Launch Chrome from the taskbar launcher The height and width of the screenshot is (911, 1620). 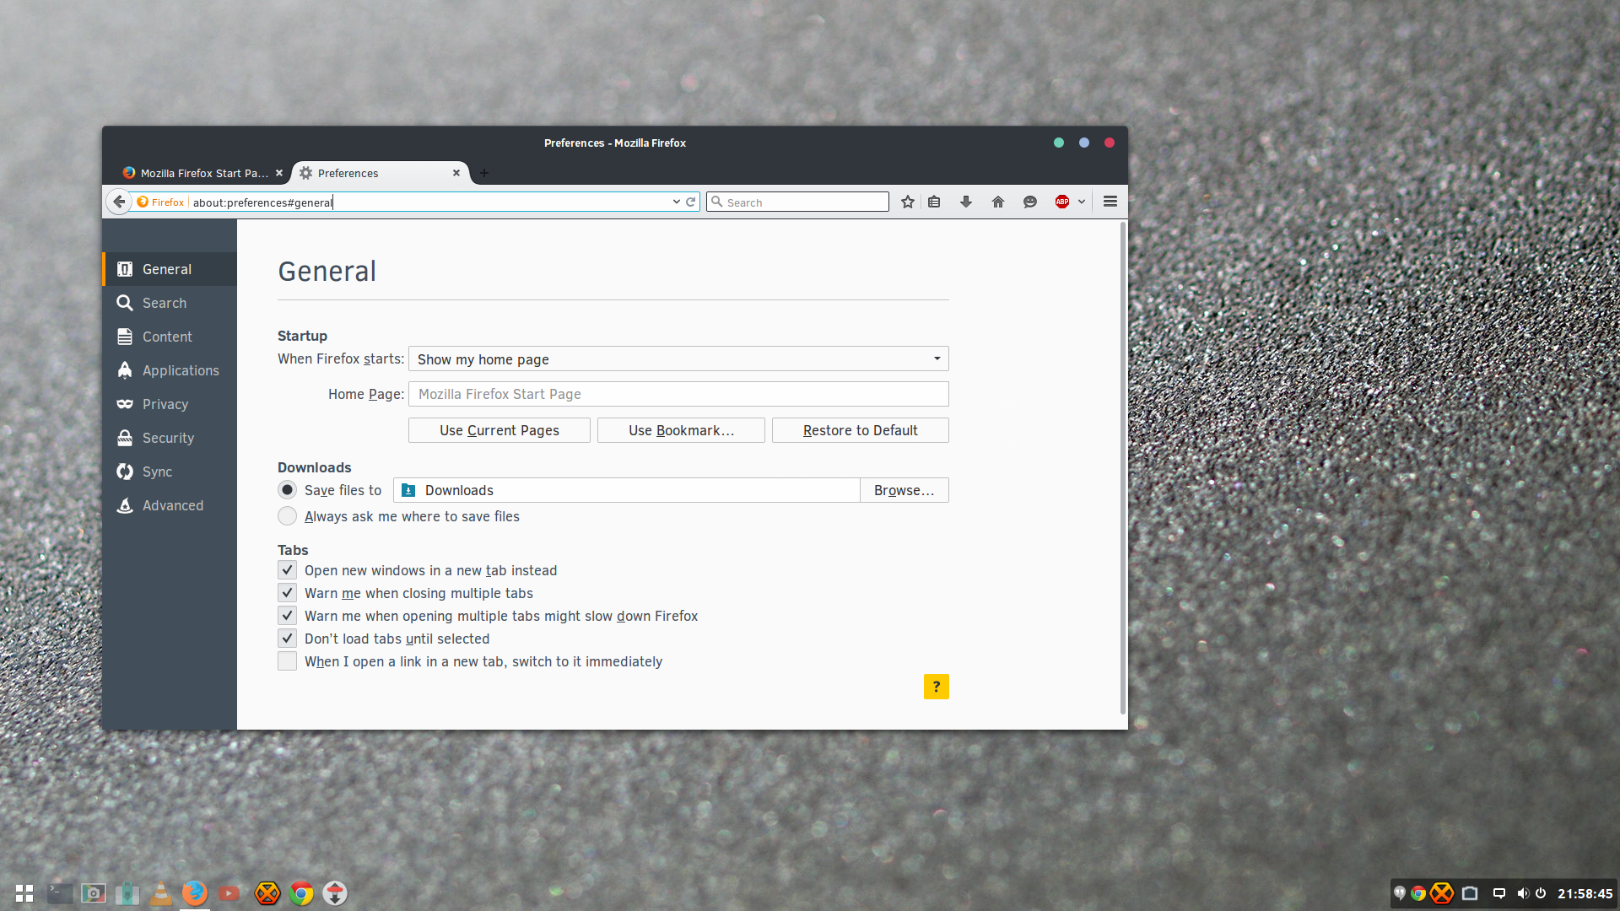tap(301, 893)
